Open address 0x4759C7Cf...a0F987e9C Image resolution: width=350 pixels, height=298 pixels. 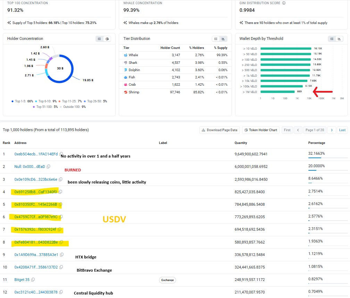36,217
